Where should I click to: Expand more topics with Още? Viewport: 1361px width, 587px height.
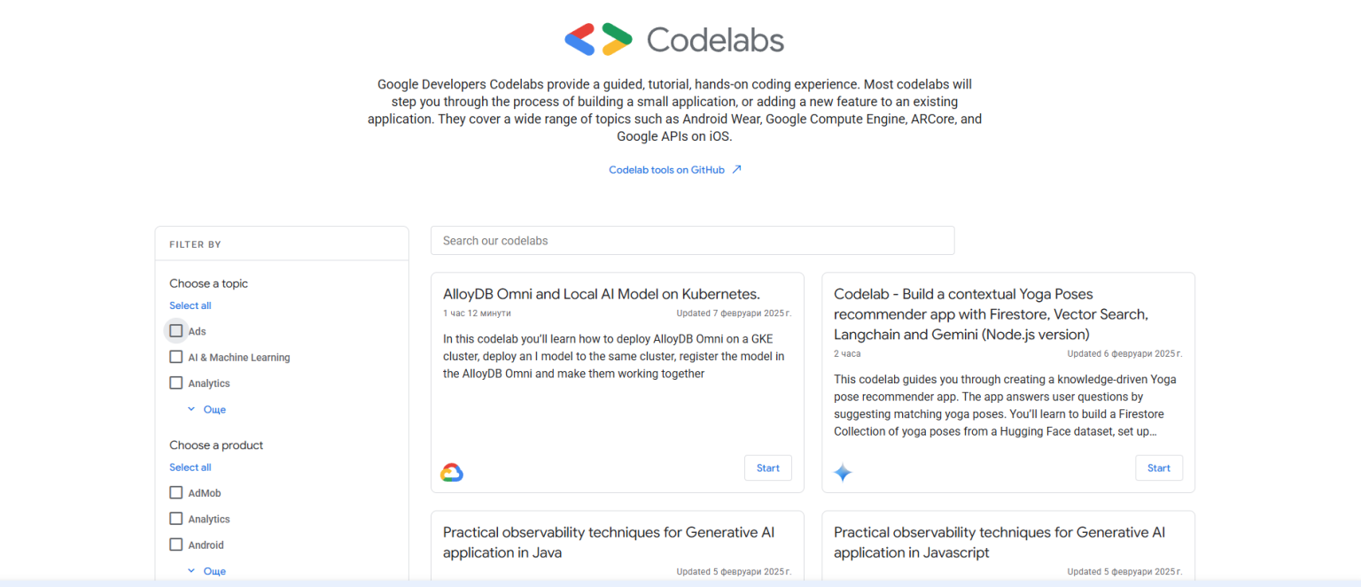pyautogui.click(x=214, y=410)
